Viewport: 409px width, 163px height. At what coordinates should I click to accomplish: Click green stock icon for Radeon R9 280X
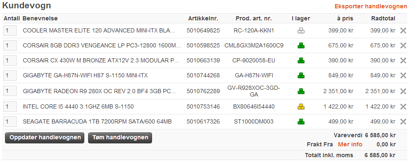coord(301,91)
